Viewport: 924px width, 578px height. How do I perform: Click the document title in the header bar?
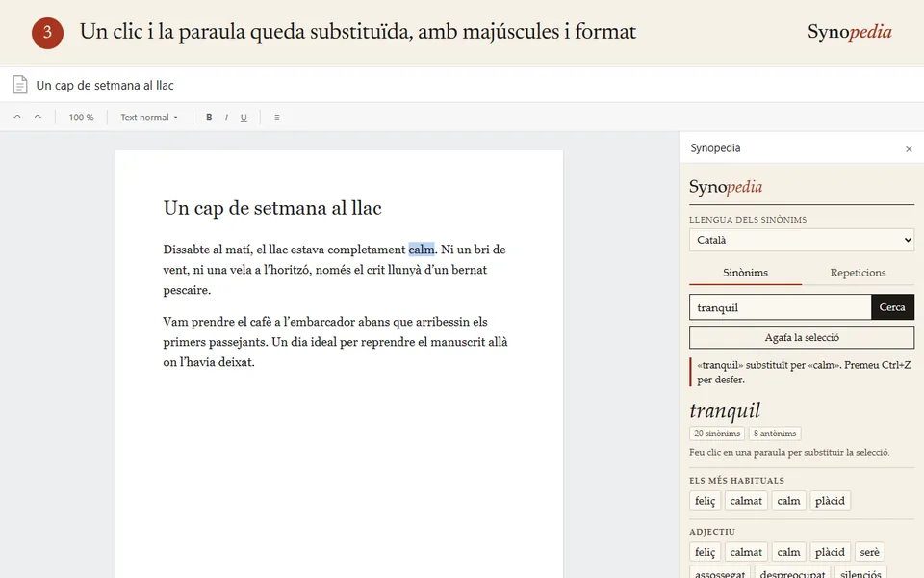click(x=105, y=85)
